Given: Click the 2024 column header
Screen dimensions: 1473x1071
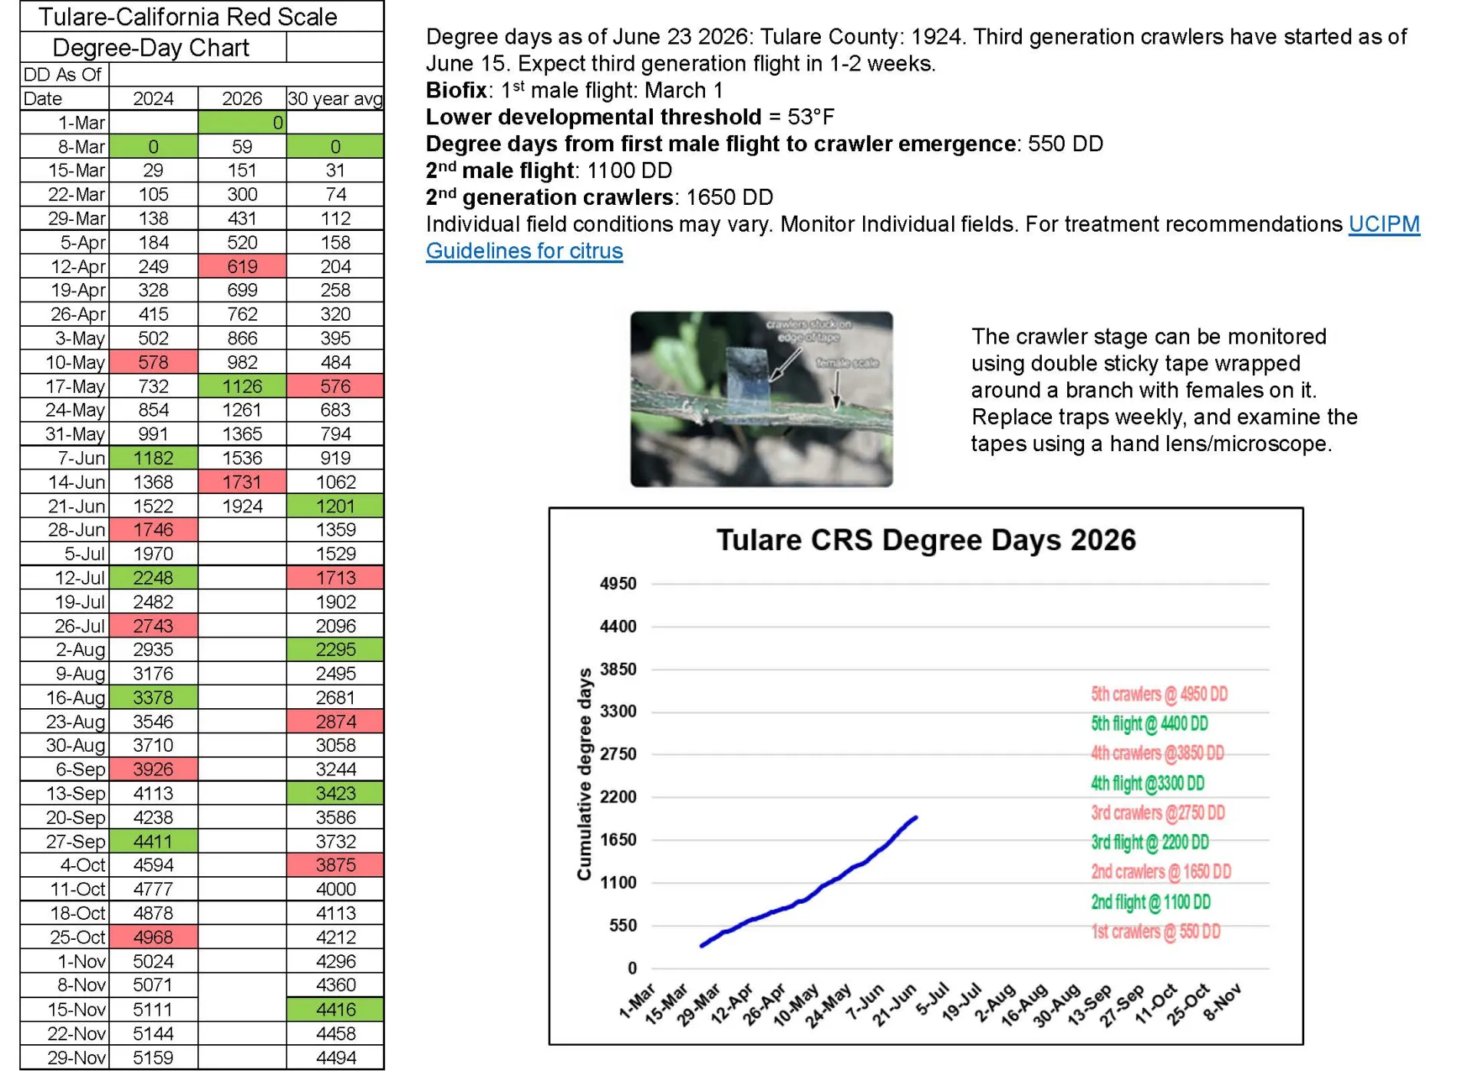Looking at the screenshot, I should [x=153, y=98].
